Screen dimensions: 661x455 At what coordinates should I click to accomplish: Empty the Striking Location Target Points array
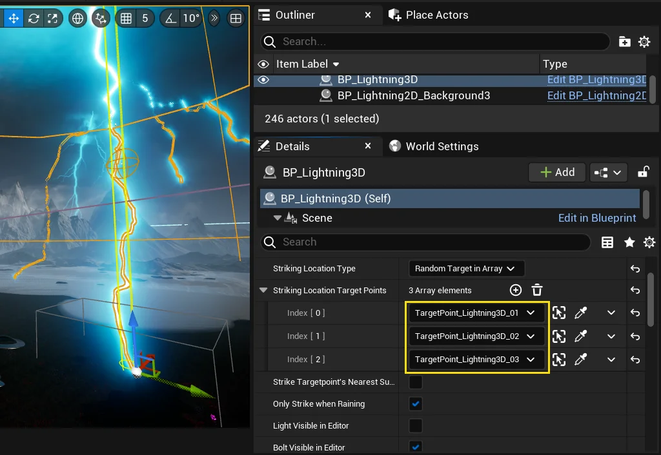pyautogui.click(x=536, y=290)
